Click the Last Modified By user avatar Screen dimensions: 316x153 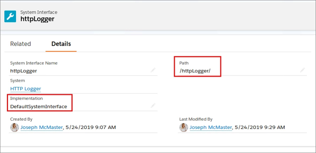tap(183, 127)
